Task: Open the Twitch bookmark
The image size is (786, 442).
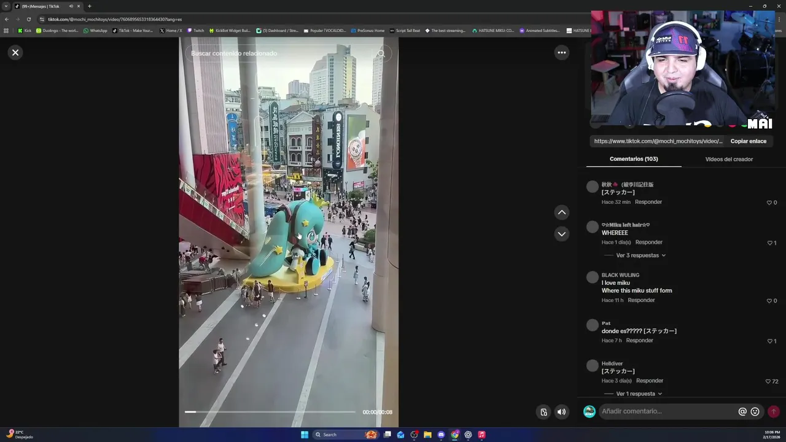Action: [x=195, y=30]
